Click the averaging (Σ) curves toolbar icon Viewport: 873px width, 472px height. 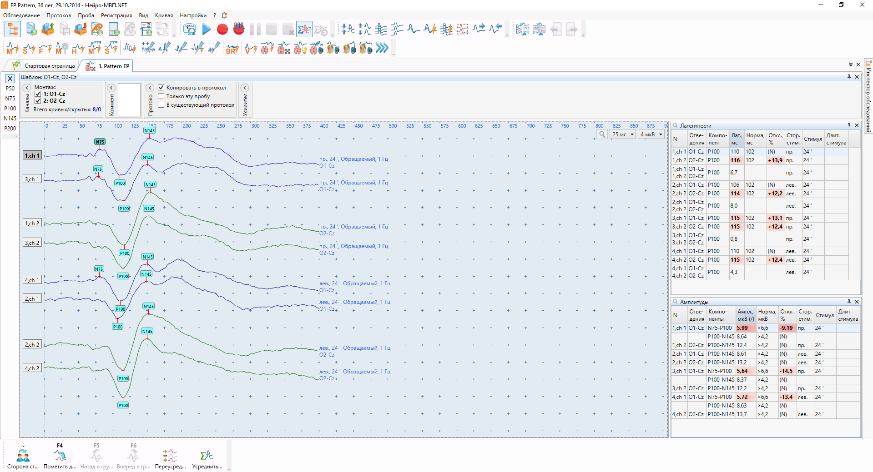coord(304,30)
